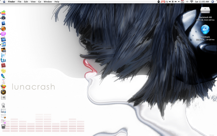Open the orange compass browser dock icon
This screenshot has width=217, height=136.
[3, 29]
